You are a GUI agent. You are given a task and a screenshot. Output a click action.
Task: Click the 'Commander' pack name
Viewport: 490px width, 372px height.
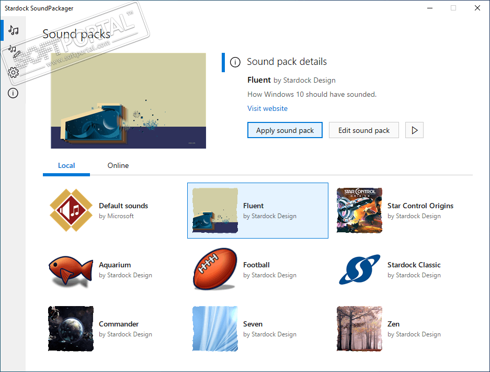tap(119, 324)
